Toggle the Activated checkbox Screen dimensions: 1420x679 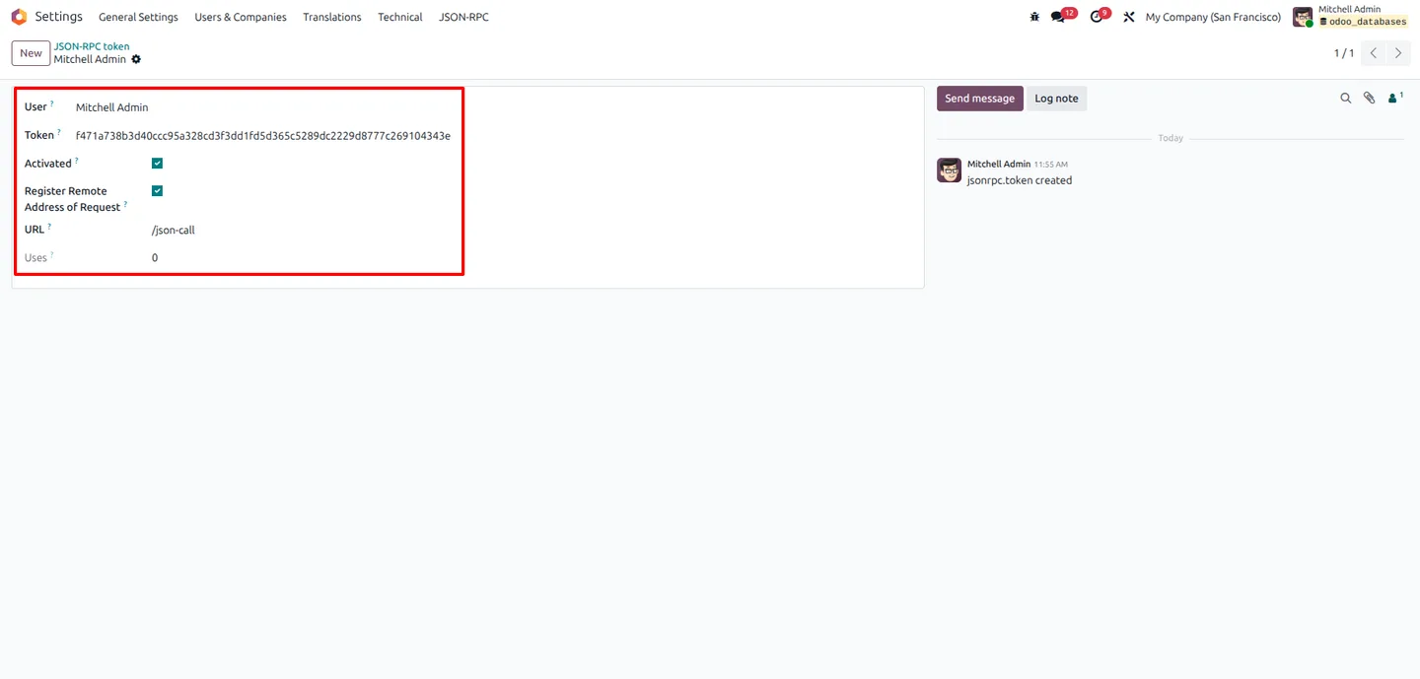click(x=157, y=164)
